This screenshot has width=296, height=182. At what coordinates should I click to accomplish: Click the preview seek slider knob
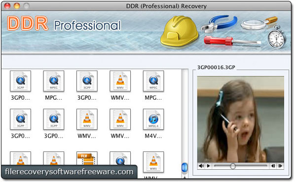coord(233,166)
